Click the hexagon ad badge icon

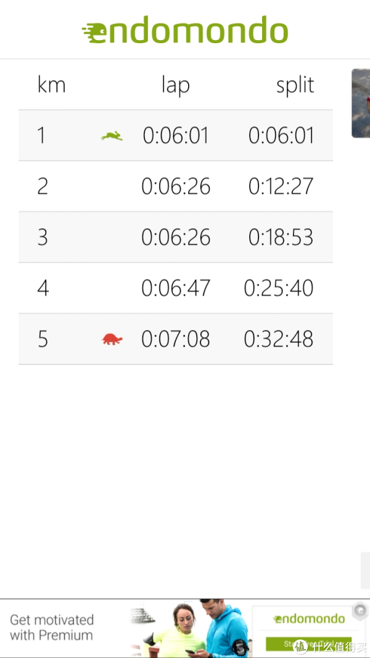pos(360,611)
